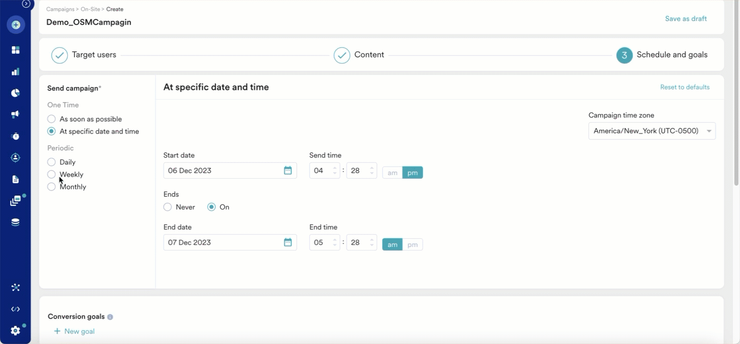Click Reset to defaults
Image resolution: width=740 pixels, height=344 pixels.
click(684, 87)
